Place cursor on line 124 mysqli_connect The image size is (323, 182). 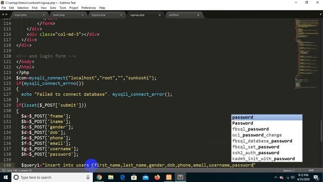coord(47,78)
